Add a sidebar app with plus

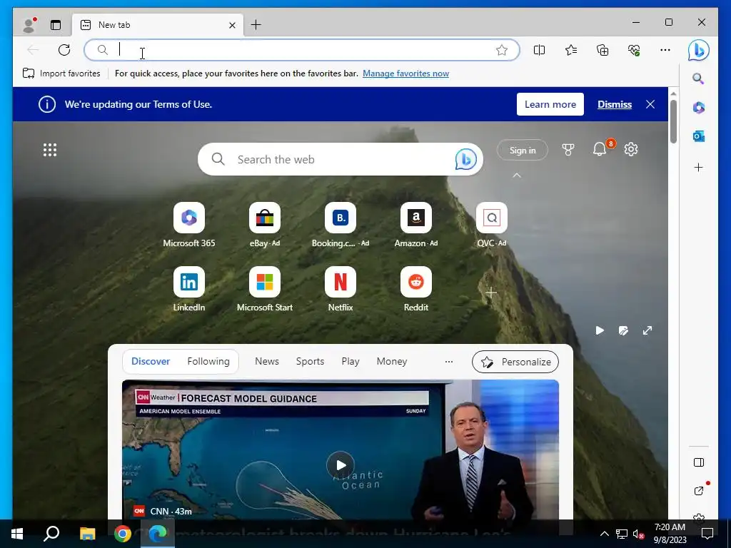(698, 167)
